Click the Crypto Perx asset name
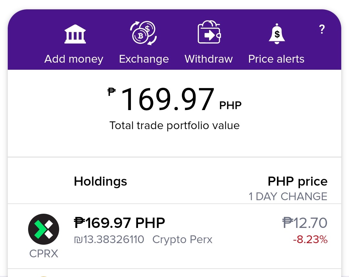This screenshot has height=277, width=349. pos(182,240)
